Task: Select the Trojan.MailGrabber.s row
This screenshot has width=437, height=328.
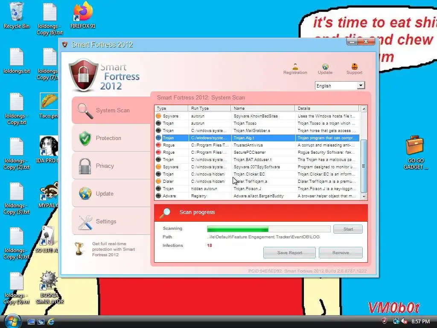Action: (257, 131)
